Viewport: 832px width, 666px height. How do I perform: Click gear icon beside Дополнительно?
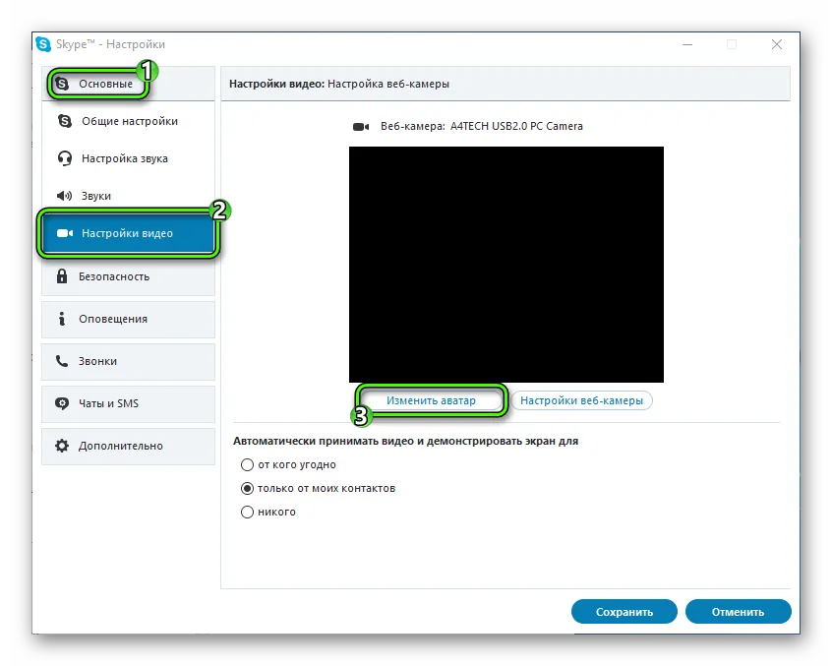(62, 446)
